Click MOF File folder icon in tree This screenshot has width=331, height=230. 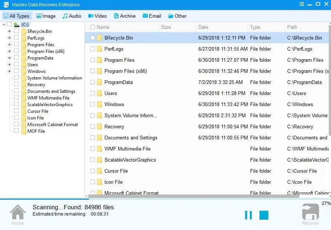pyautogui.click(x=24, y=131)
